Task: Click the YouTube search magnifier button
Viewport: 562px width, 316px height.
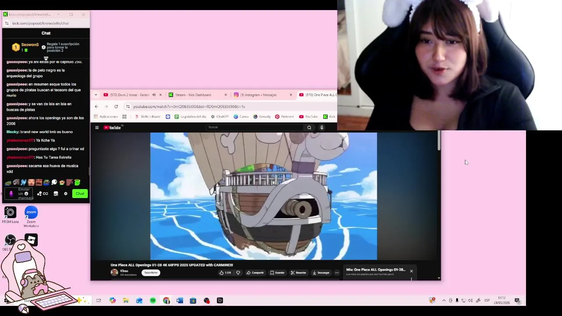Action: [309, 128]
